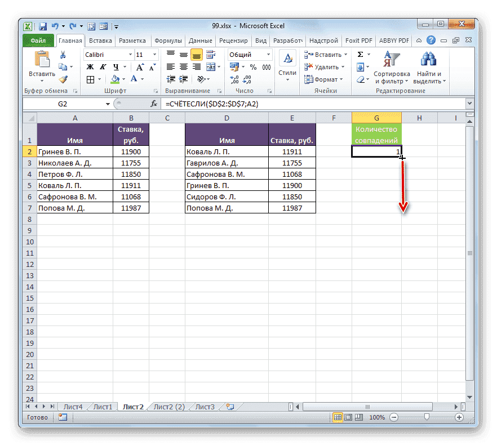Click the AutoSum Σ icon
The height and width of the screenshot is (446, 497).
click(359, 53)
